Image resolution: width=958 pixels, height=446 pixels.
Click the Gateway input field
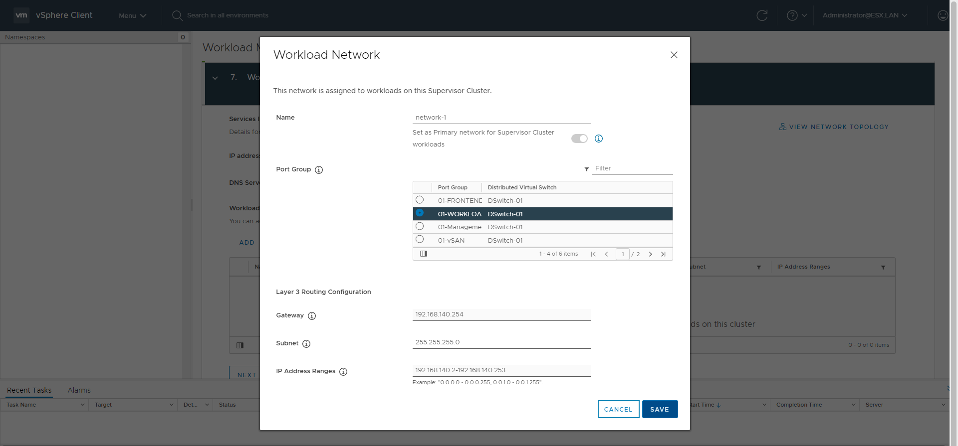pyautogui.click(x=501, y=314)
